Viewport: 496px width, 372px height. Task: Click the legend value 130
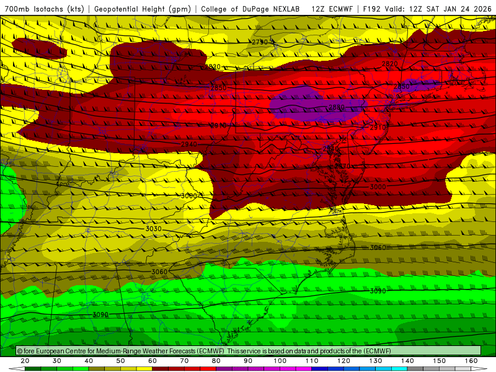point(376,361)
